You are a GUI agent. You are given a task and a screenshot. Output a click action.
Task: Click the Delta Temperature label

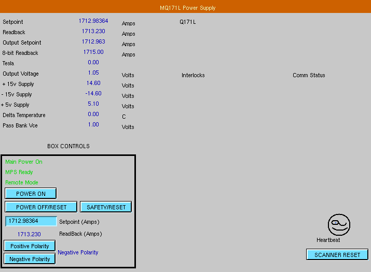pyautogui.click(x=24, y=116)
